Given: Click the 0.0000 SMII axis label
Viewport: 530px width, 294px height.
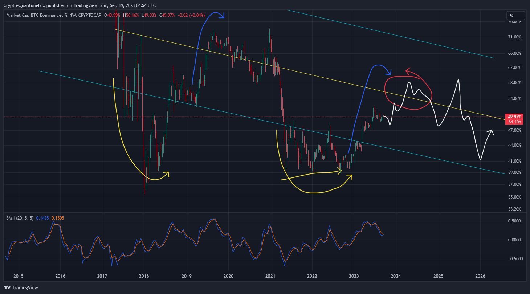Looking at the screenshot, I should pyautogui.click(x=515, y=240).
